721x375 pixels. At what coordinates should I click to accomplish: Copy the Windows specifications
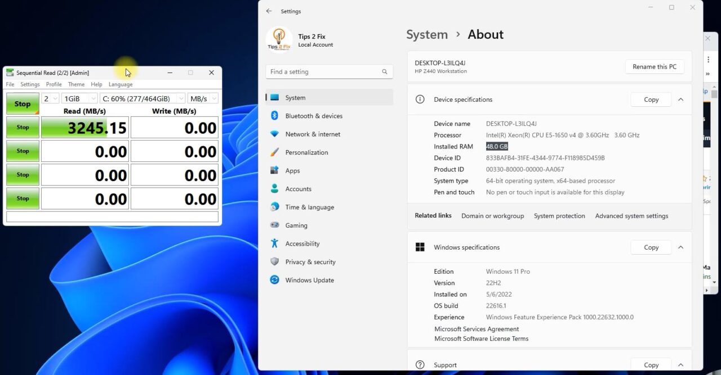pos(651,247)
